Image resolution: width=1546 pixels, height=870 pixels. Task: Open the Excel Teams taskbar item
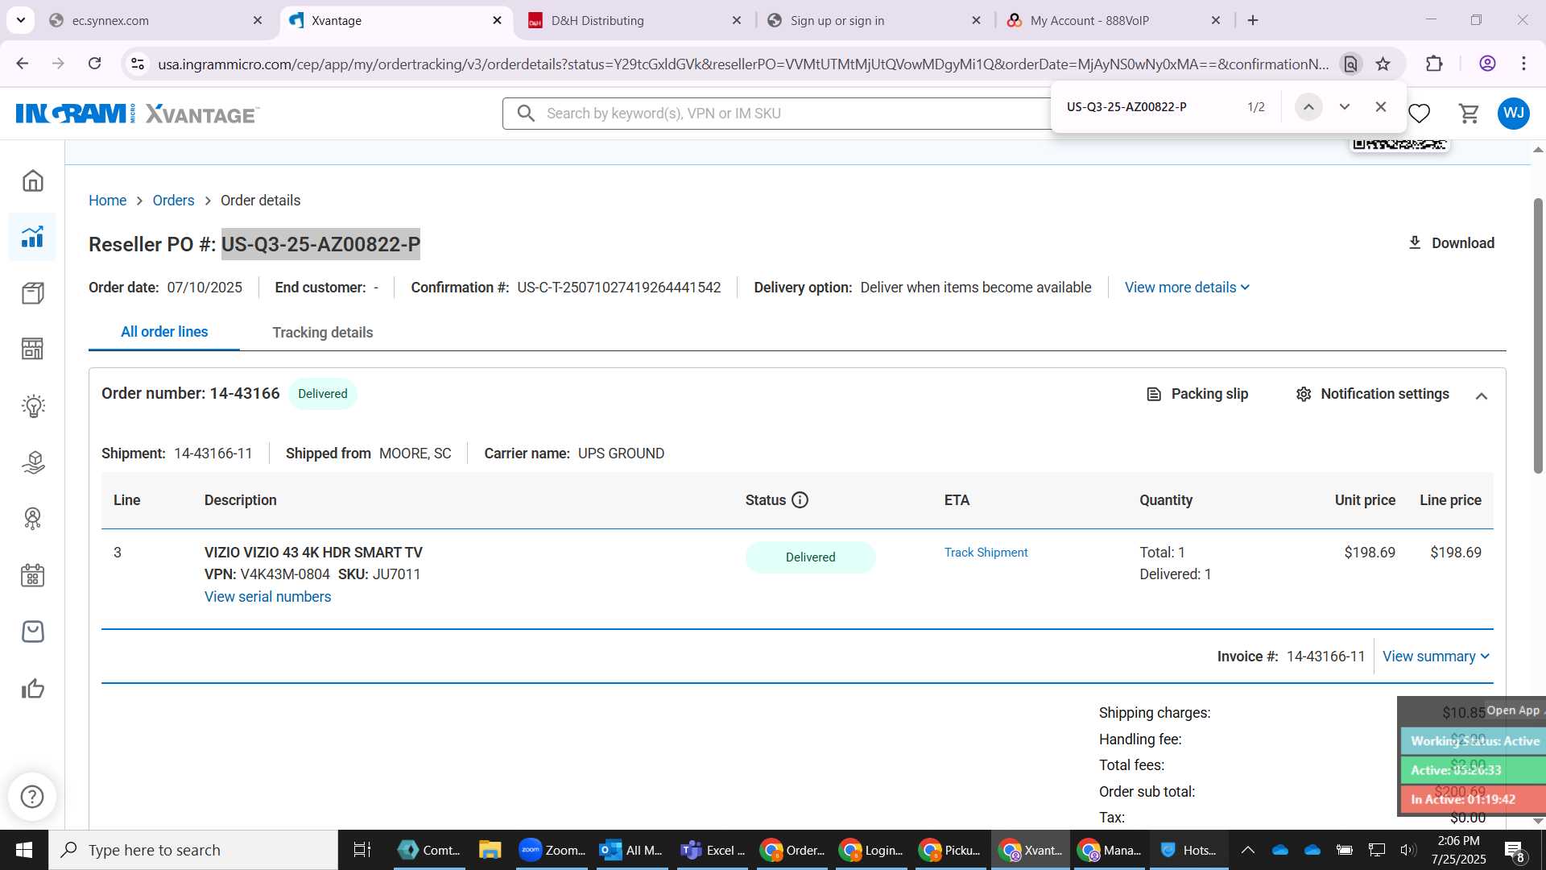click(x=713, y=850)
